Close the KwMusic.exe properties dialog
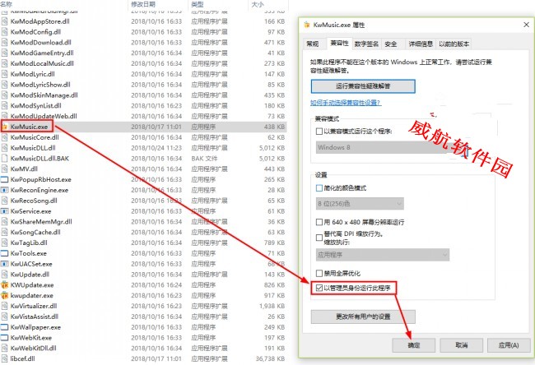This screenshot has height=365, width=535. [526, 25]
